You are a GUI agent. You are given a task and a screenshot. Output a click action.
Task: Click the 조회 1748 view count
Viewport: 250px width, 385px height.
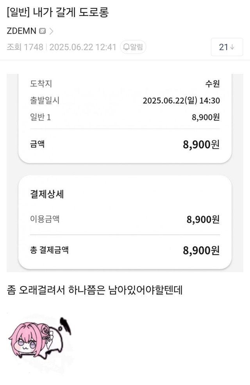tap(25, 47)
